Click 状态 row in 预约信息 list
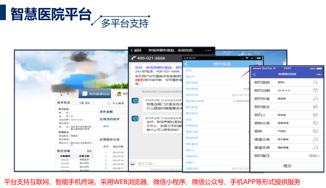326x188 pixels. [x=216, y=119]
